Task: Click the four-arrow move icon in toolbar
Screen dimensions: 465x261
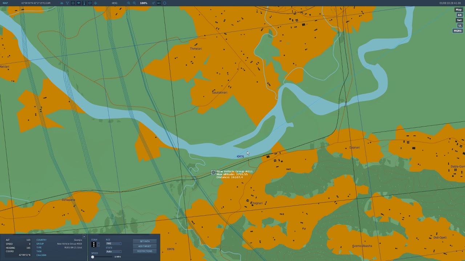Action: pyautogui.click(x=96, y=3)
